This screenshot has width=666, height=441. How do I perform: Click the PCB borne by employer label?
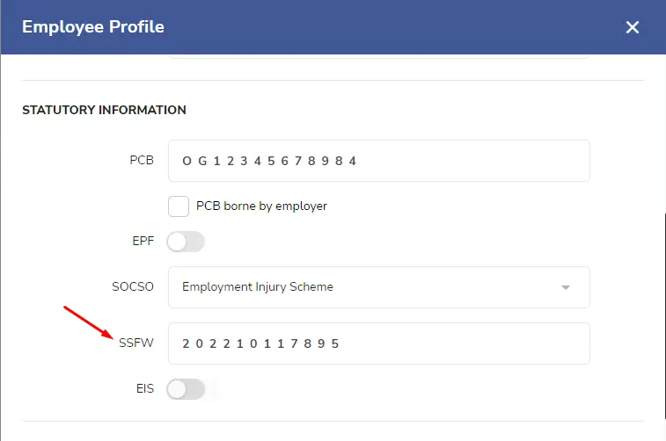coord(261,206)
